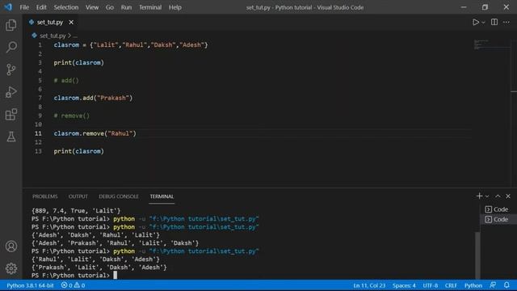
Task: Expand the breadcrumb ellipsis symbol
Action: click(75, 36)
